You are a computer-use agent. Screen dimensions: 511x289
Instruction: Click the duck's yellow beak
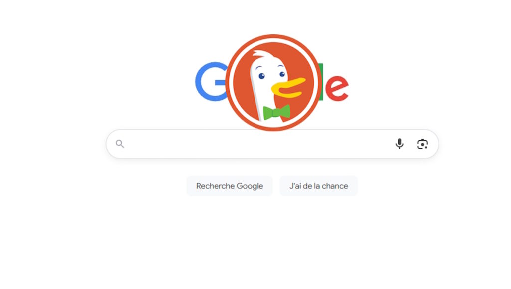click(288, 88)
